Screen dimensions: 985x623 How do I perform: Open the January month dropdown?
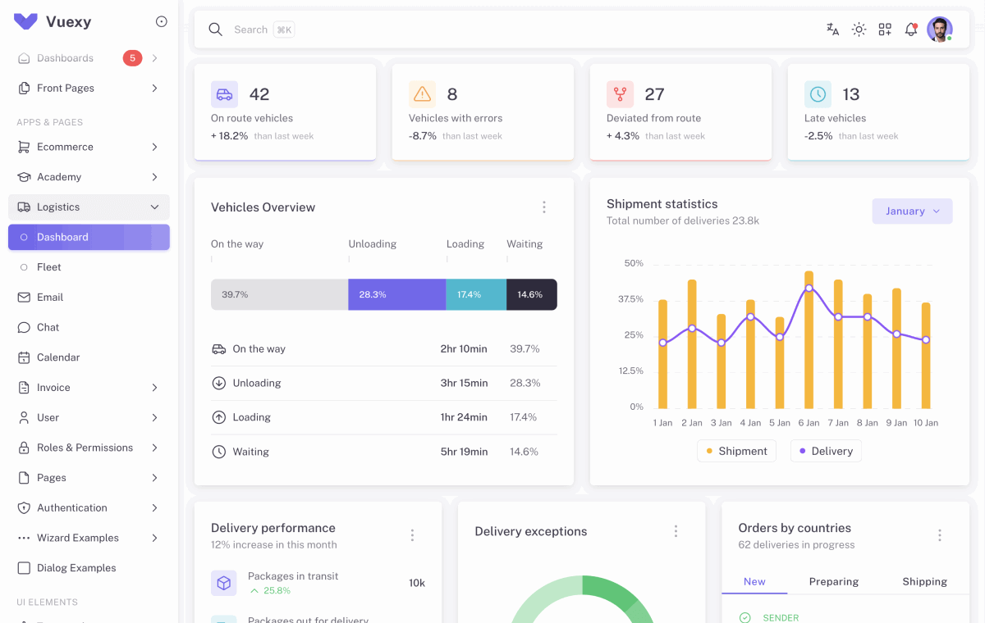point(912,211)
